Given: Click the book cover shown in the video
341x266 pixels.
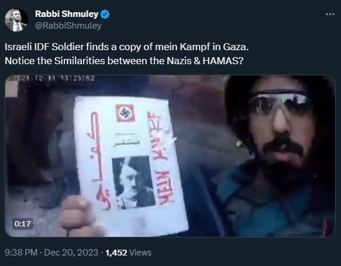Looking at the screenshot, I should pyautogui.click(x=130, y=165).
